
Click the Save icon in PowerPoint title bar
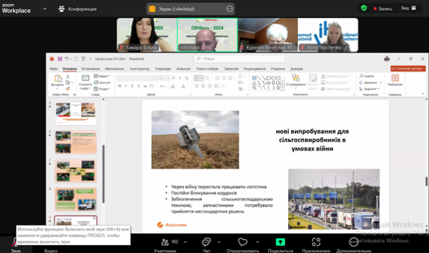(60, 59)
